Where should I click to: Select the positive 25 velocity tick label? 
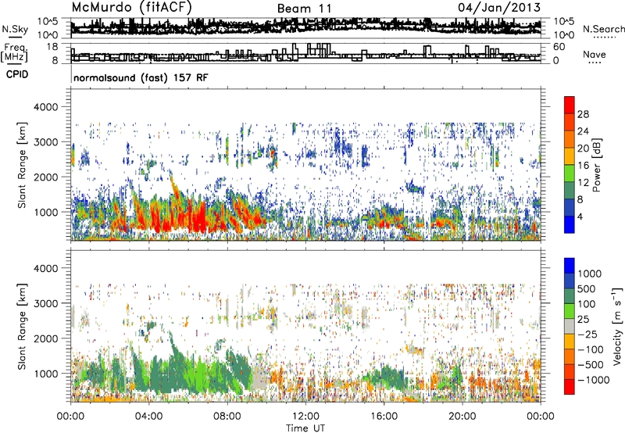[x=583, y=319]
